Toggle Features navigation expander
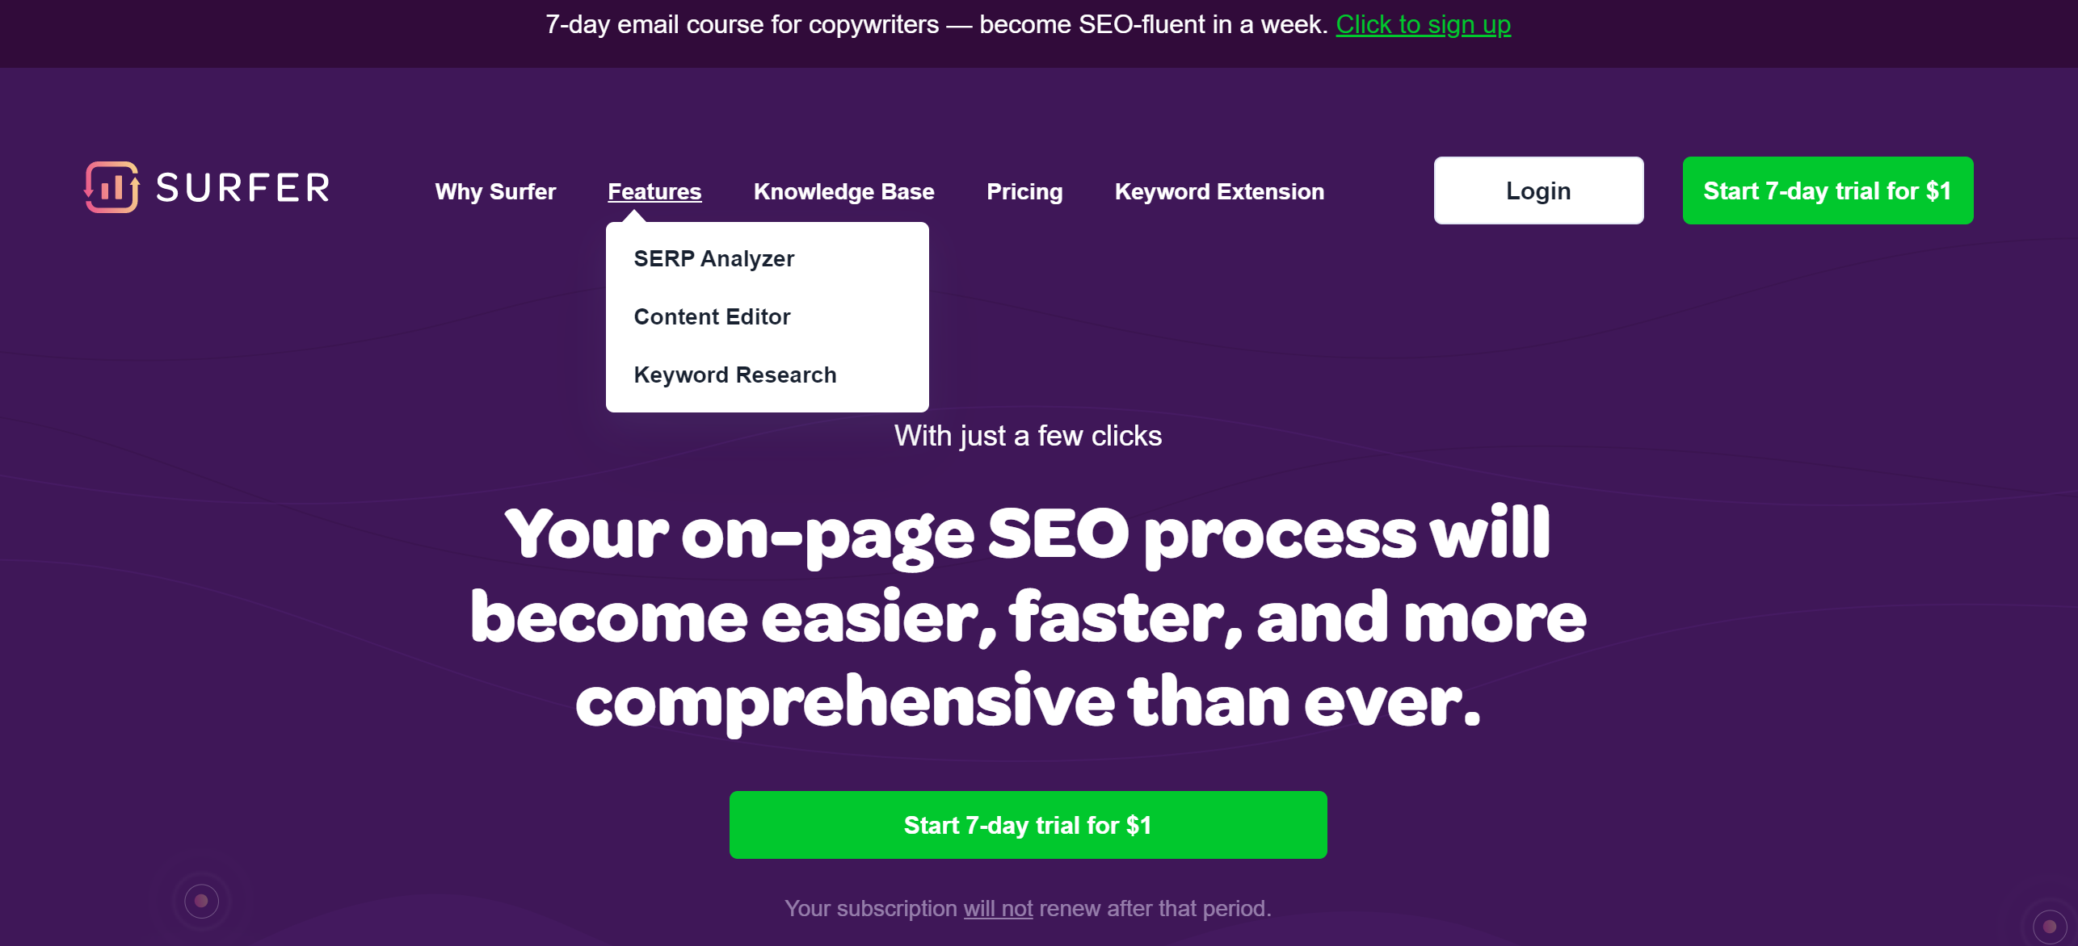Image resolution: width=2078 pixels, height=946 pixels. pos(654,192)
